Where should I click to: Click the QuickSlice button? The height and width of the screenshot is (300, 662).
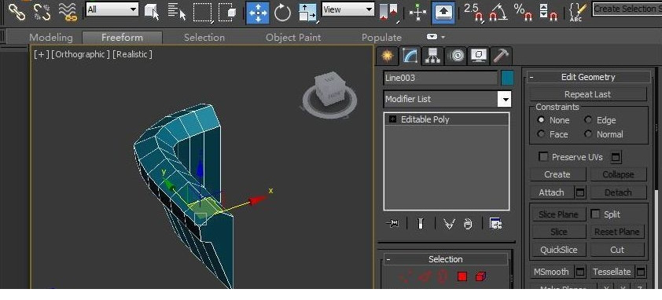(558, 250)
